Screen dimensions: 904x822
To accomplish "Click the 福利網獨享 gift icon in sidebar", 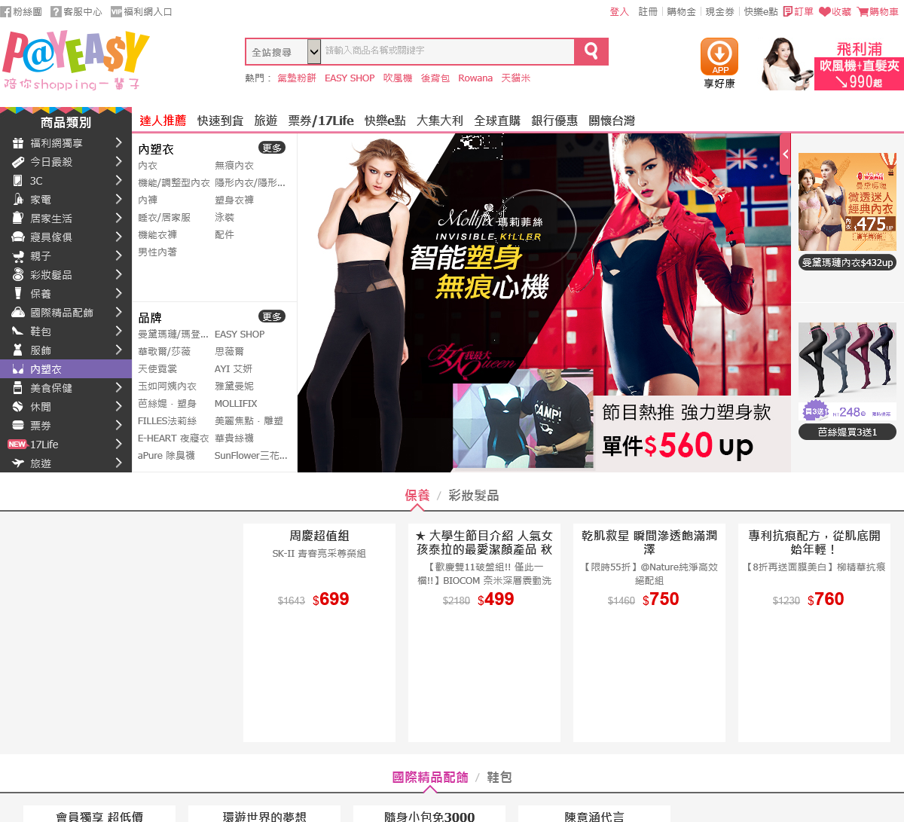I will coord(18,143).
